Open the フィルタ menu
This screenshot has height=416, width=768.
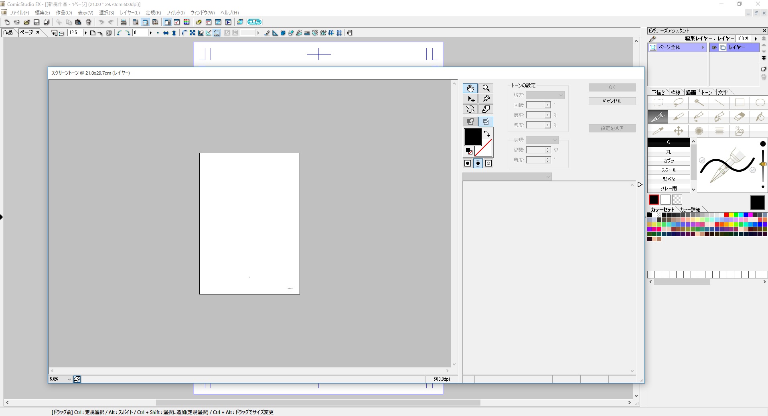click(175, 13)
